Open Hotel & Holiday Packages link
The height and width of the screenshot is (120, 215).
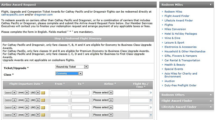[181, 34]
